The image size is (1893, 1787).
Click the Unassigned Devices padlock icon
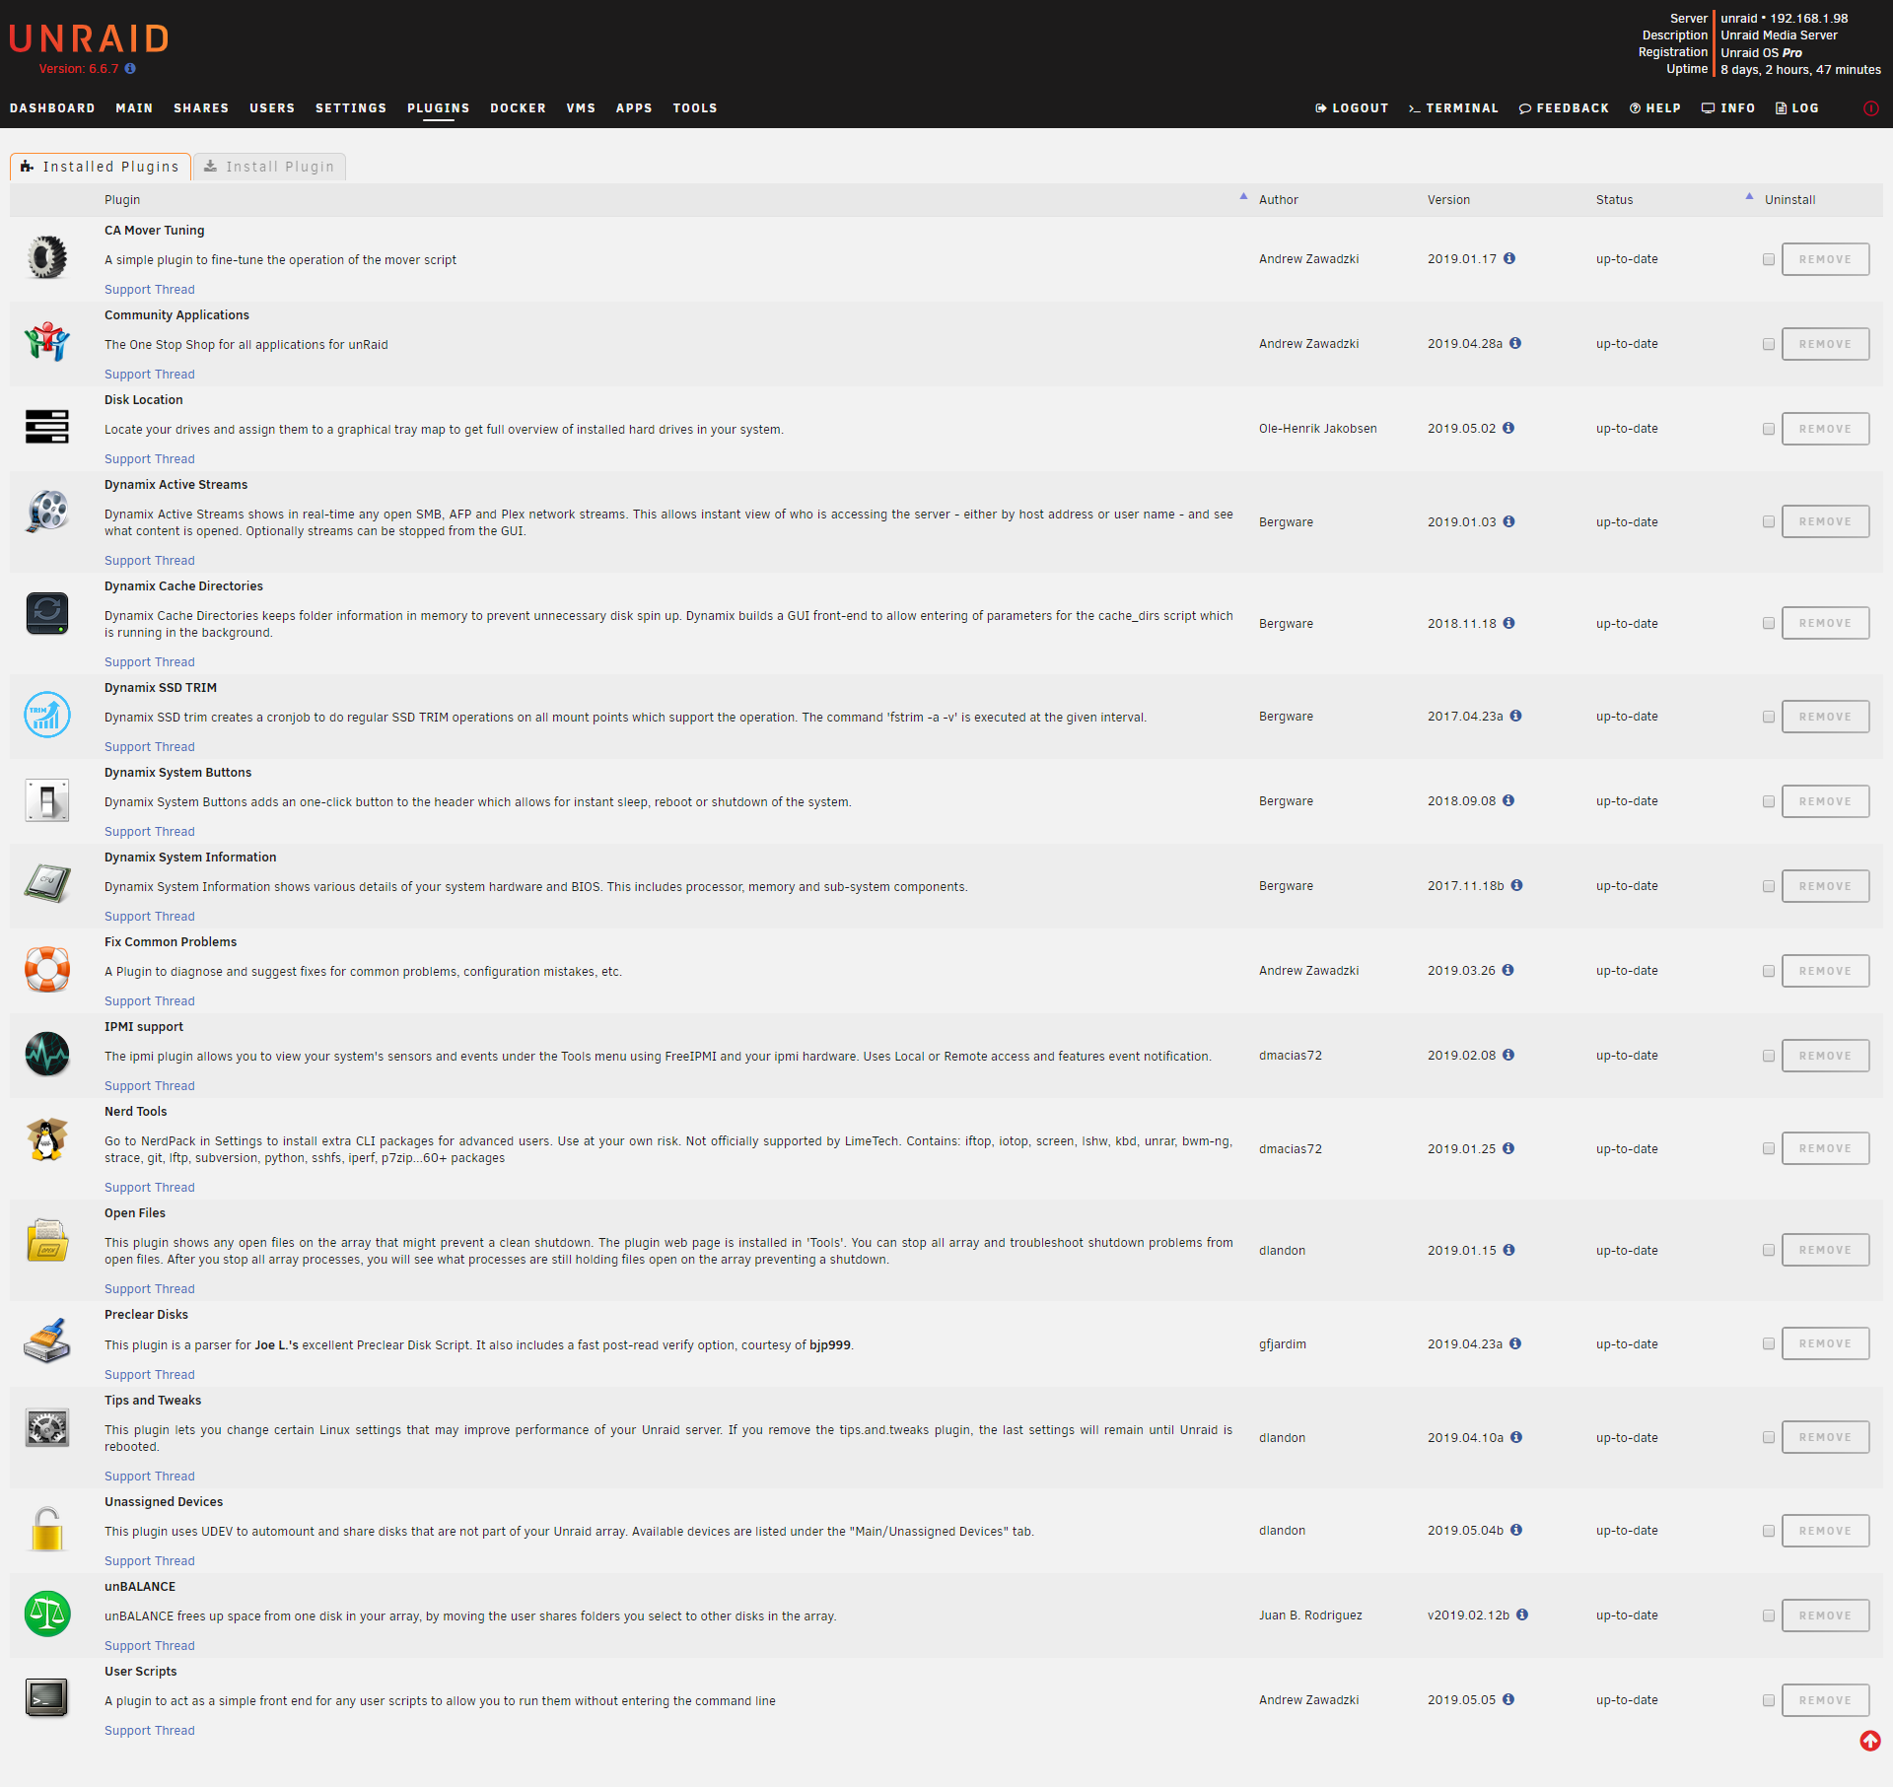(x=46, y=1530)
